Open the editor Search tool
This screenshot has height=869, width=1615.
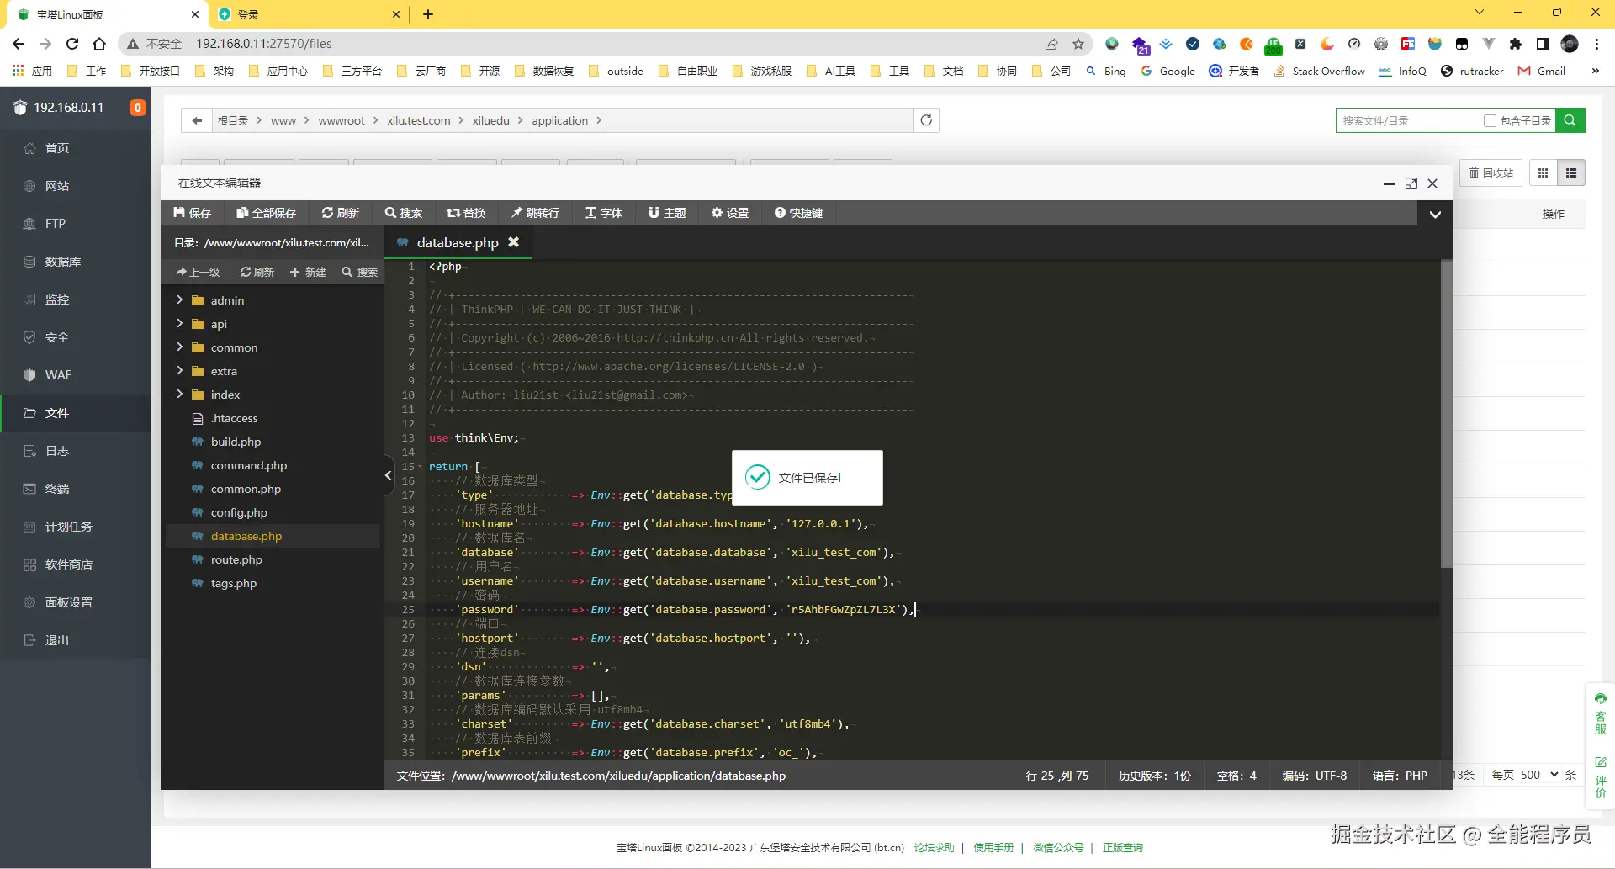[x=404, y=213]
